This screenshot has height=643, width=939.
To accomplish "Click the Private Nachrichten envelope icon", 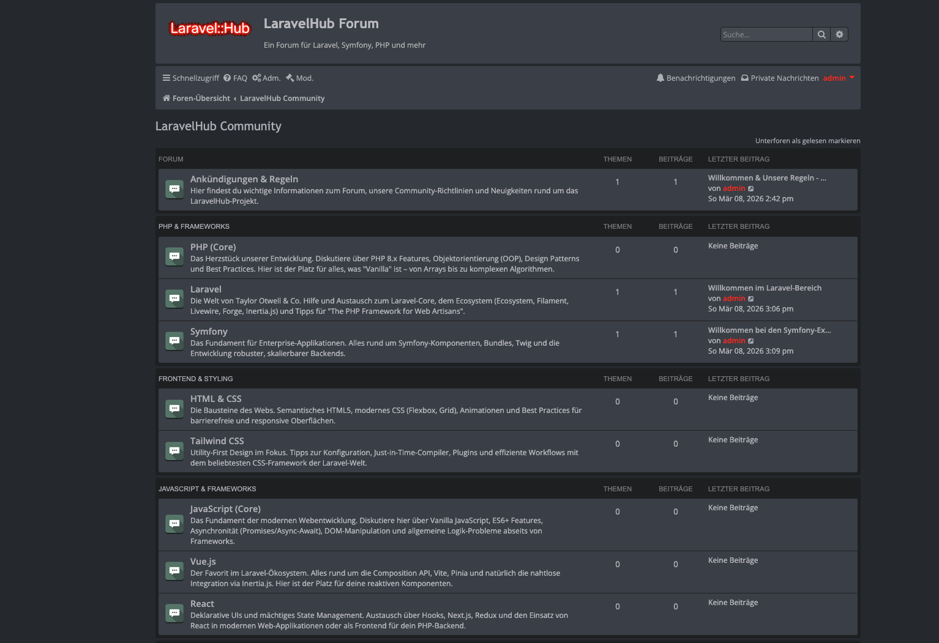I will coord(744,78).
